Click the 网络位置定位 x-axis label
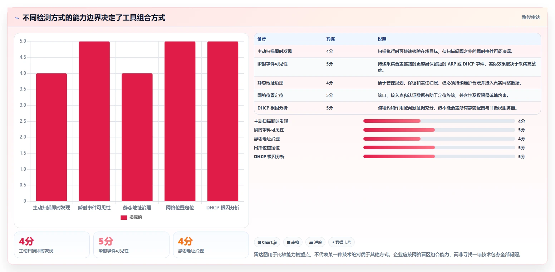This screenshot has height=272, width=555. point(180,208)
